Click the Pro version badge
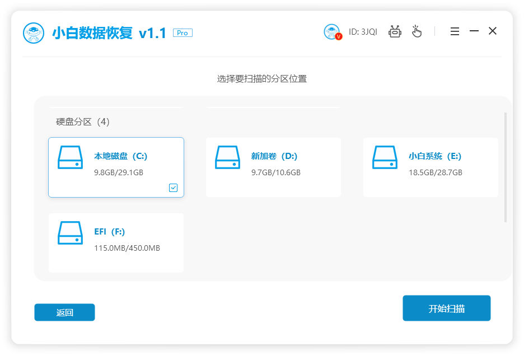The width and height of the screenshot is (524, 356). [182, 32]
